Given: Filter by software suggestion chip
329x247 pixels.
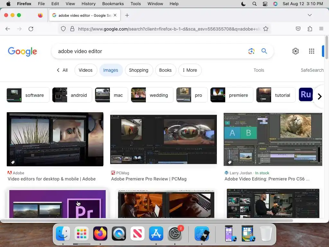Looking at the screenshot, I should [28, 95].
